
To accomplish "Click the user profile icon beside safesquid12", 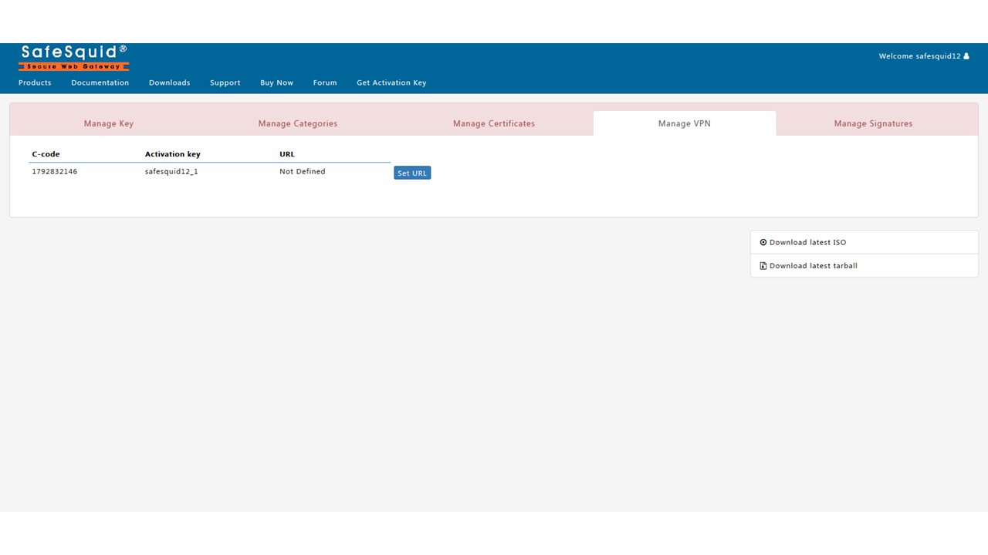I will [x=966, y=56].
